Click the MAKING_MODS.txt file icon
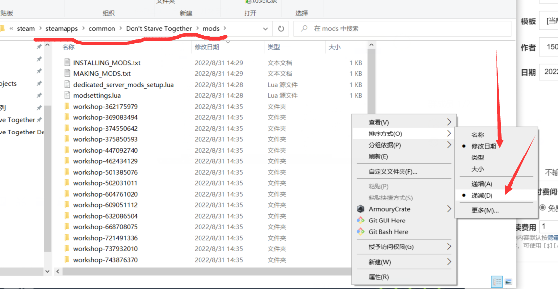This screenshot has height=289, width=558. [67, 73]
